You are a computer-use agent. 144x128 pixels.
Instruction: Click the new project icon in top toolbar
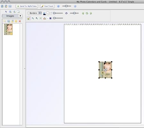2,6
